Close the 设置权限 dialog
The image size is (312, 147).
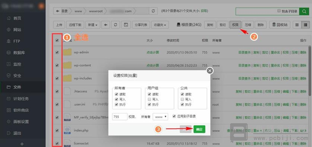click(210, 71)
